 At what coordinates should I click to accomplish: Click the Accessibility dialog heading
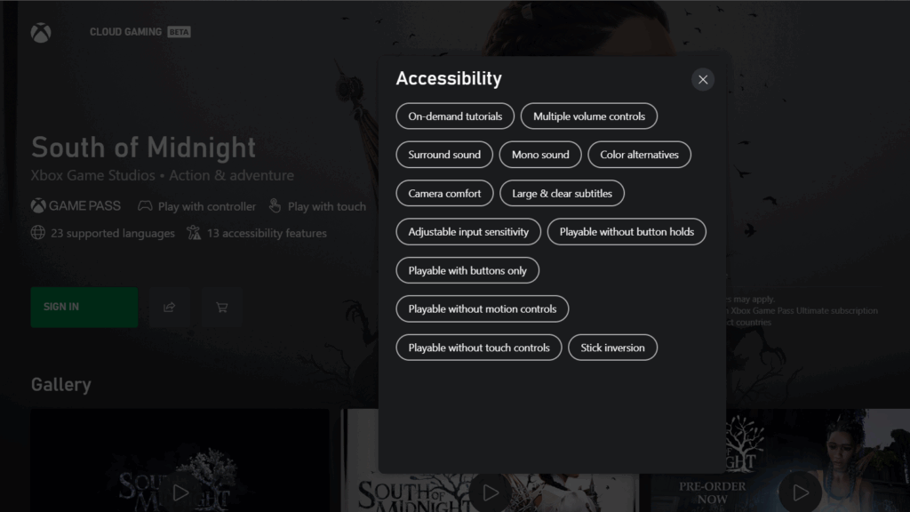[x=449, y=78]
